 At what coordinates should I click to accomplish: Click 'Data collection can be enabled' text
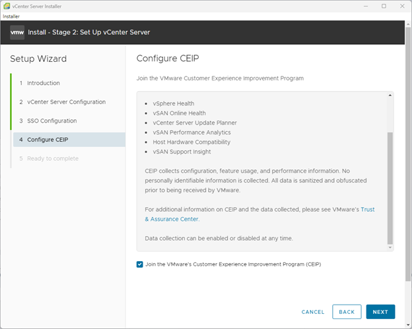(x=219, y=238)
